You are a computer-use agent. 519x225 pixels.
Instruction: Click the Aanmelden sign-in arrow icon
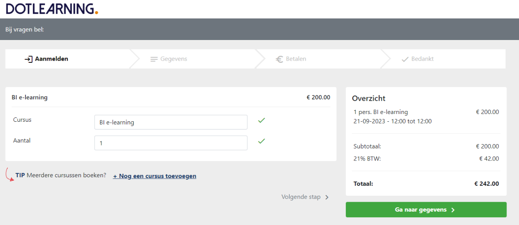click(x=28, y=59)
